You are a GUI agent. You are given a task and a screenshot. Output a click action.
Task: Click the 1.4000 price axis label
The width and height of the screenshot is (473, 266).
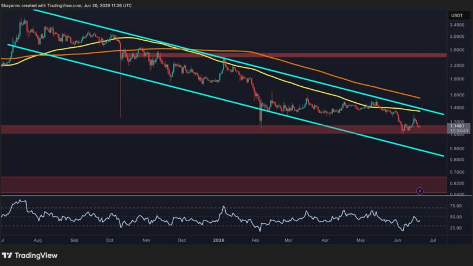(456, 108)
